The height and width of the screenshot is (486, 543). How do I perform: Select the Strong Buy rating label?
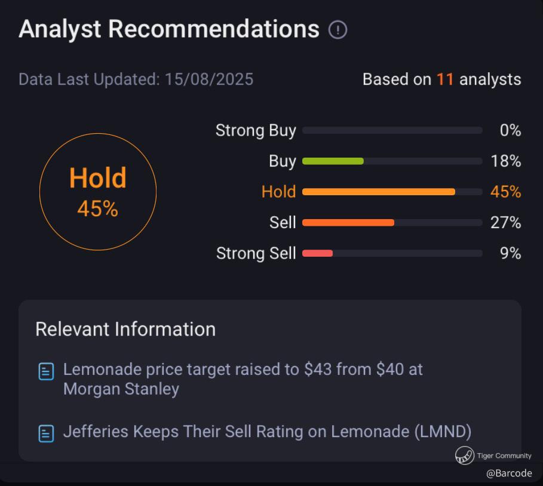click(x=256, y=130)
